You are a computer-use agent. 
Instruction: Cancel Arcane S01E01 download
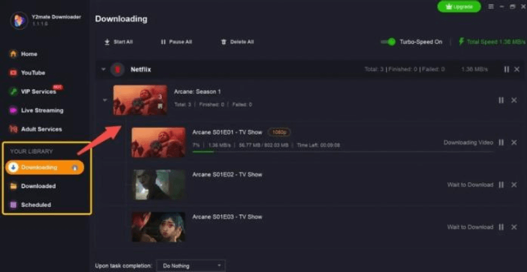514,142
